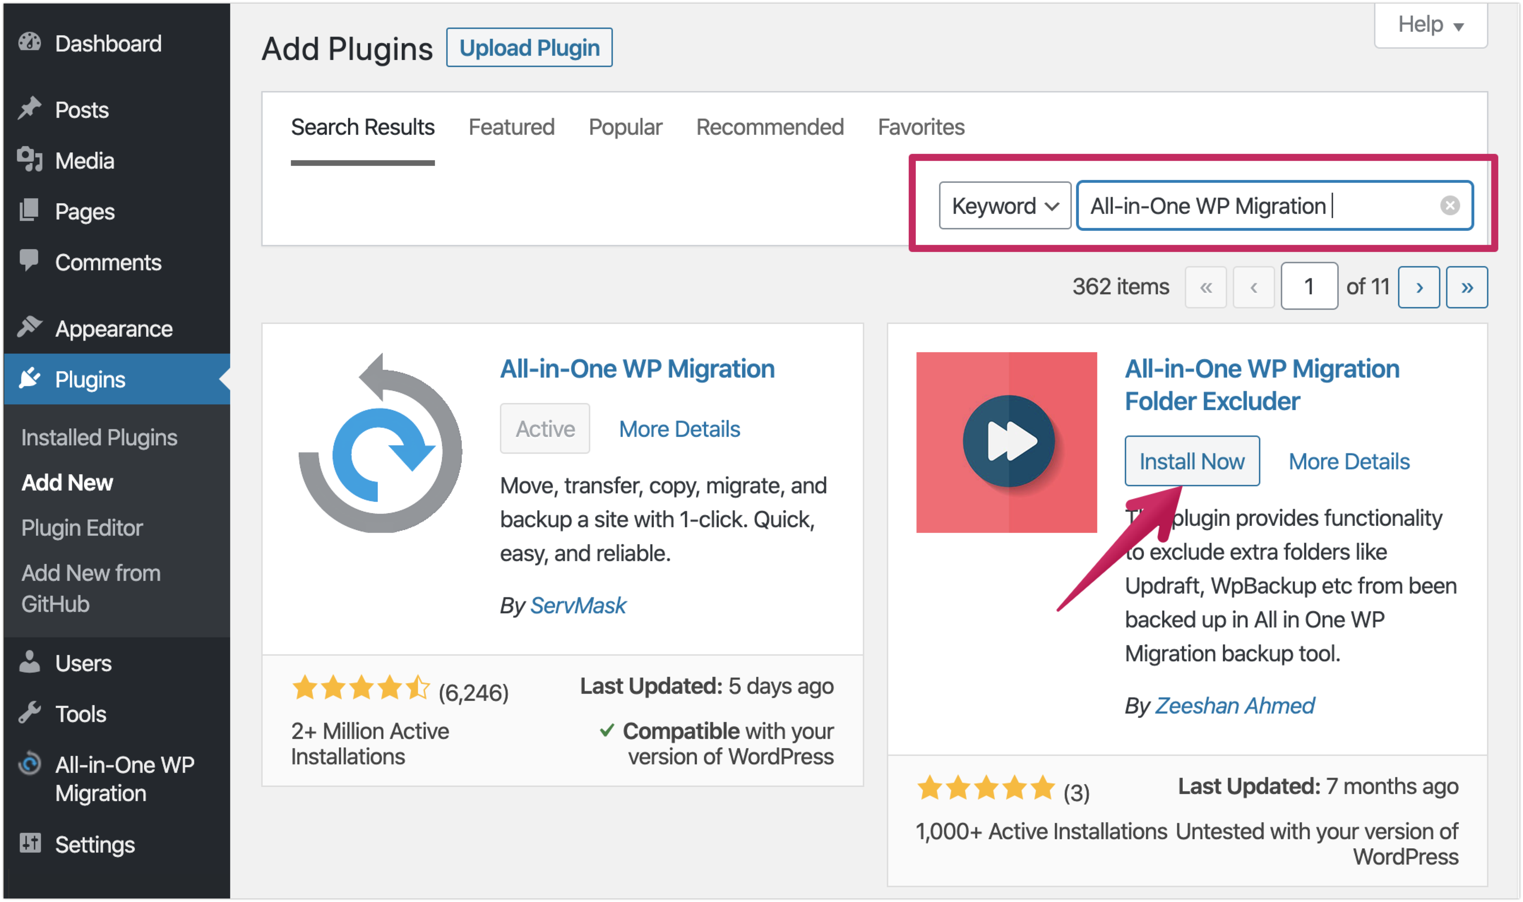
Task: Open Tools in the sidebar menu
Action: click(x=117, y=714)
